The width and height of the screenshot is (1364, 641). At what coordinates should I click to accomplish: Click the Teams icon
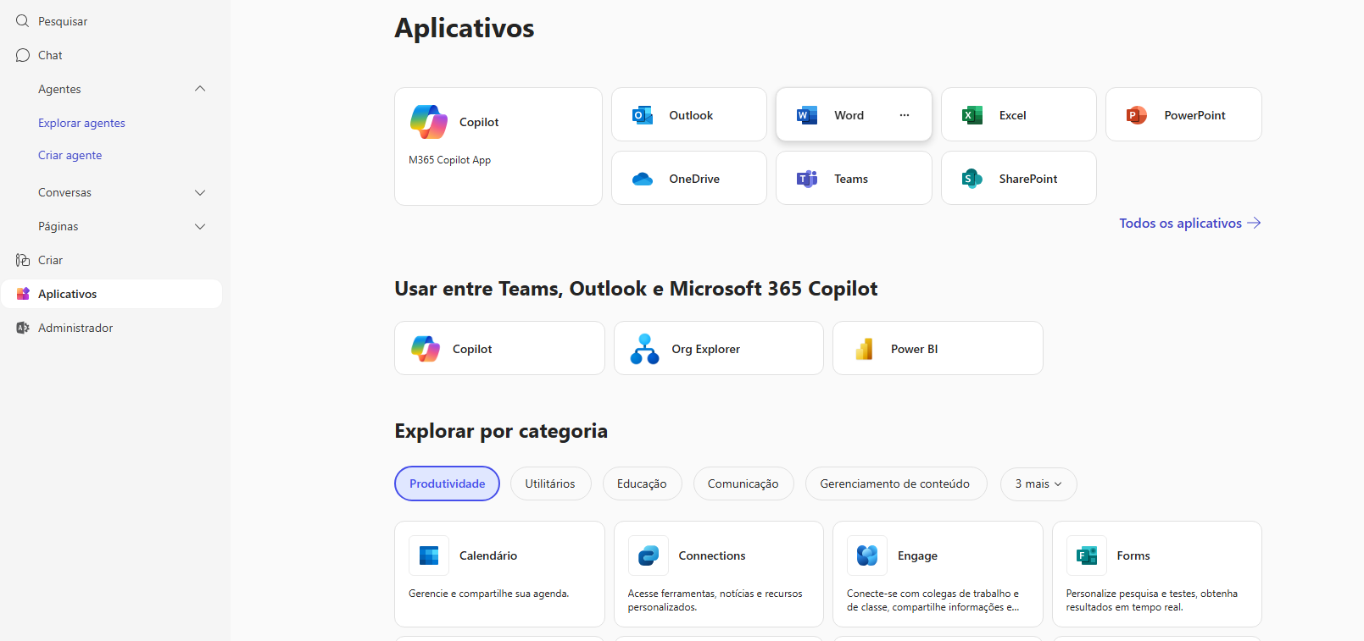[x=807, y=179]
